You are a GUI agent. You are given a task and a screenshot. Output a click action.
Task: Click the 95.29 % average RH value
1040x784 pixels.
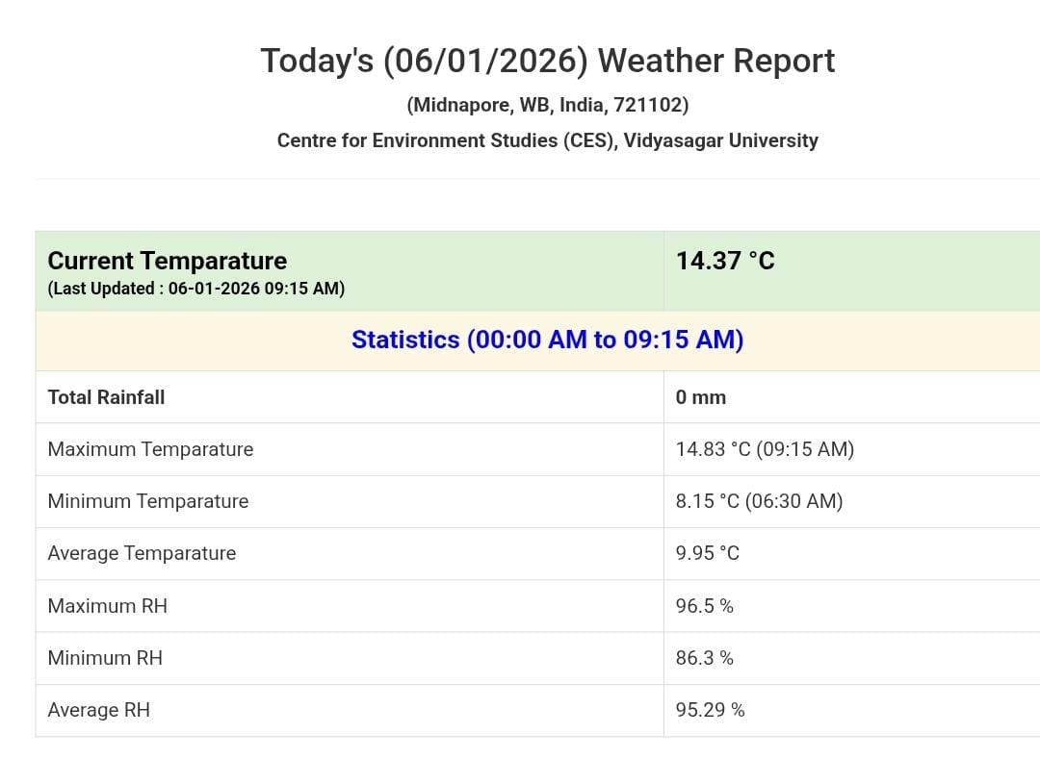(710, 710)
